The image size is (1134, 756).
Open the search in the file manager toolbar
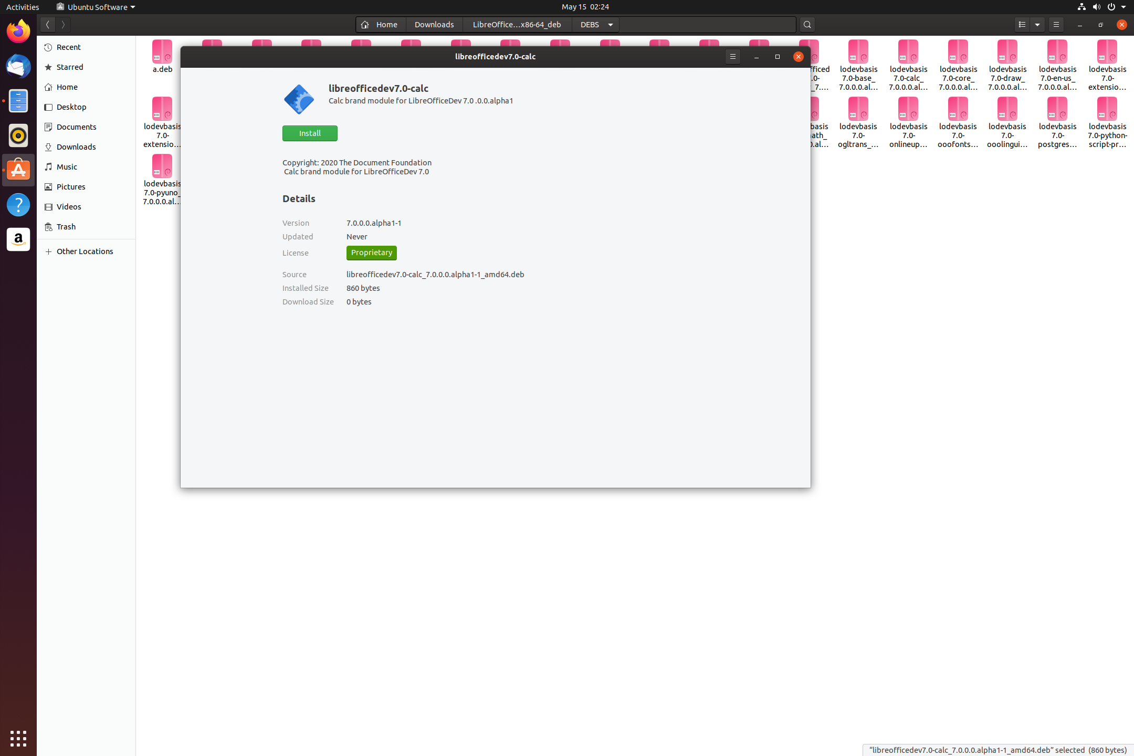pyautogui.click(x=807, y=24)
